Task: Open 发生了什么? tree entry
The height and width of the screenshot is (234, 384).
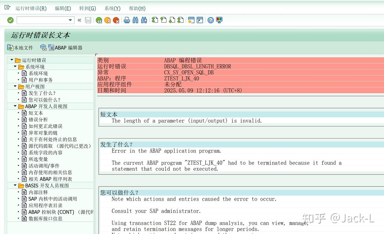Action: click(42, 93)
